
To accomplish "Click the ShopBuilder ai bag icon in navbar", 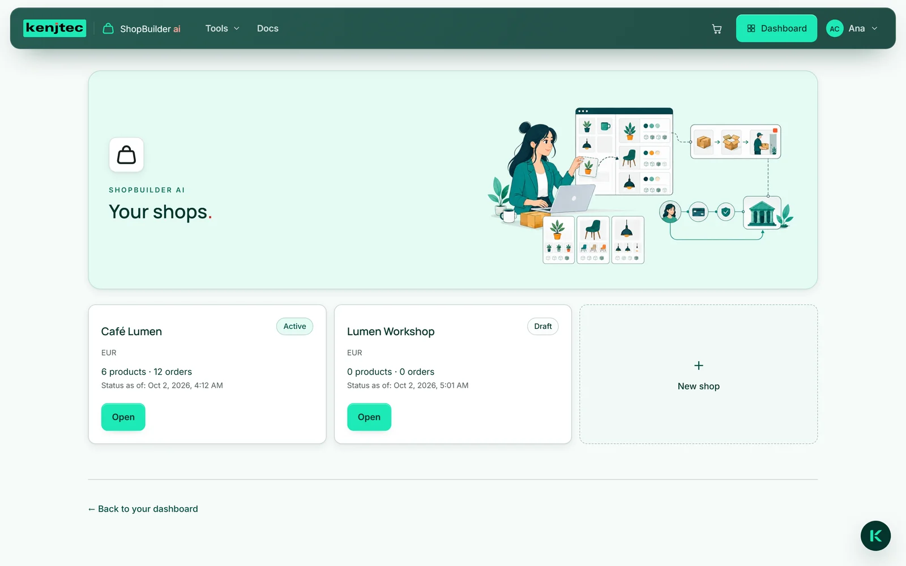I will click(108, 28).
